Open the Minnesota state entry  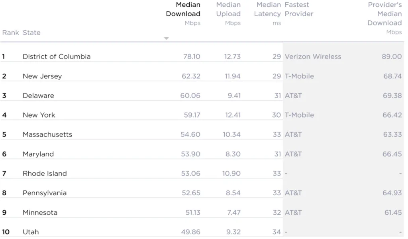pyautogui.click(x=40, y=212)
